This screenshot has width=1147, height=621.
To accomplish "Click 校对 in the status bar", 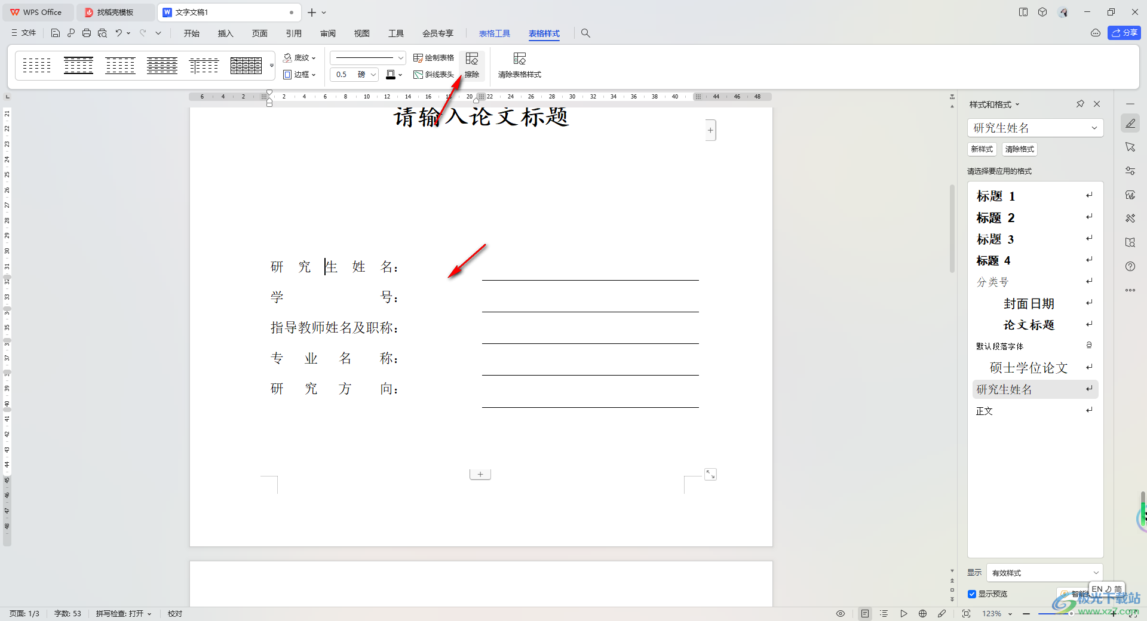I will (175, 613).
